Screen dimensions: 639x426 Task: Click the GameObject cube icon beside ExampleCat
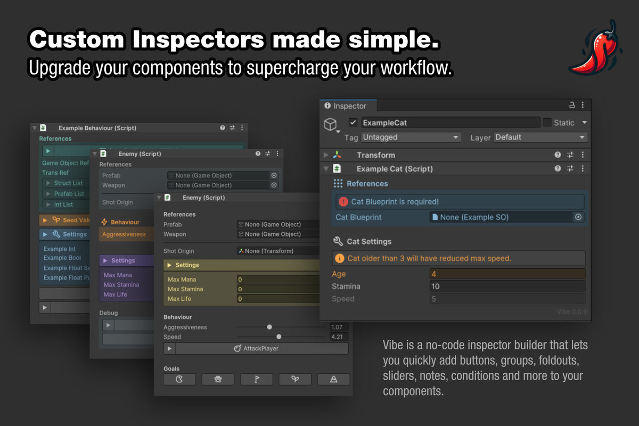330,124
